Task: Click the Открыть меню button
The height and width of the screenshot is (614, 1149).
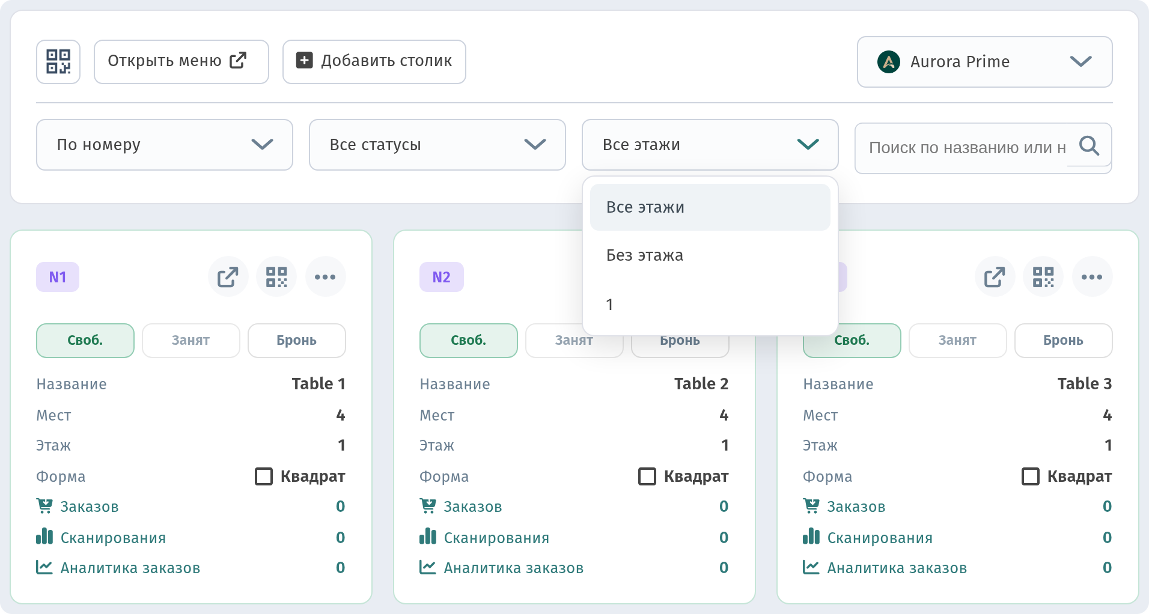Action: point(181,62)
